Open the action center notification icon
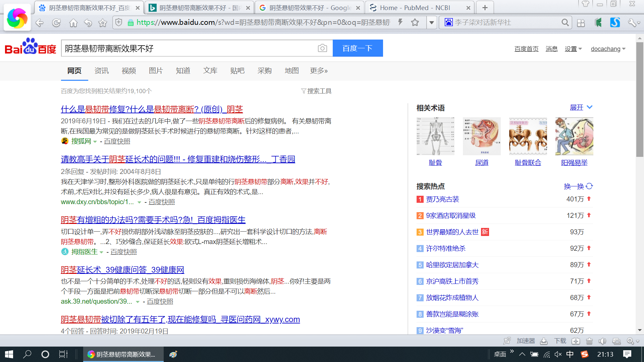This screenshot has width=644, height=362. click(627, 354)
